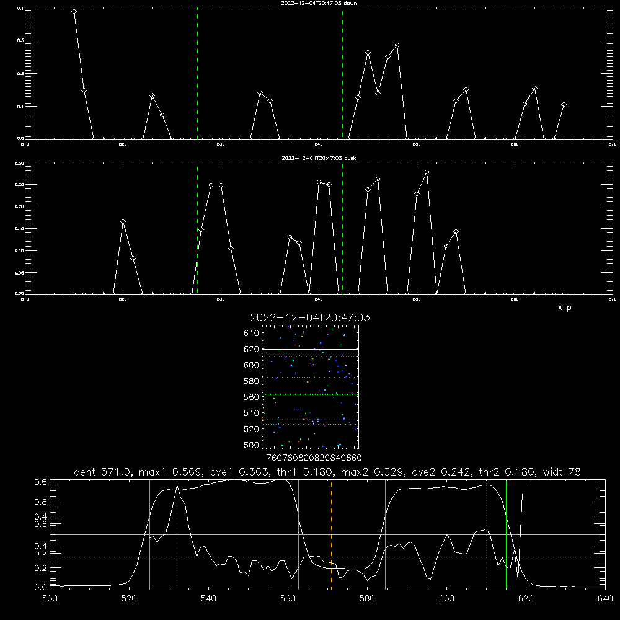Click "600" on bottom plot x-axis
The image size is (620, 620).
pos(446,599)
